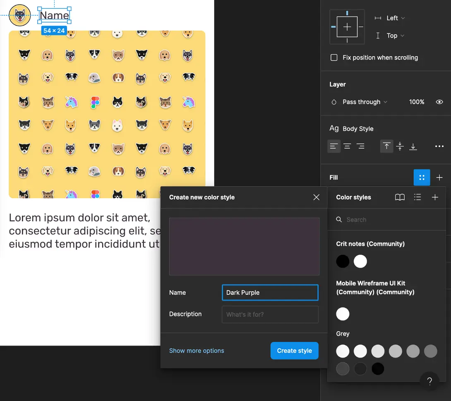Open type details three-dots menu
Screen dimensions: 451x401
point(439,146)
